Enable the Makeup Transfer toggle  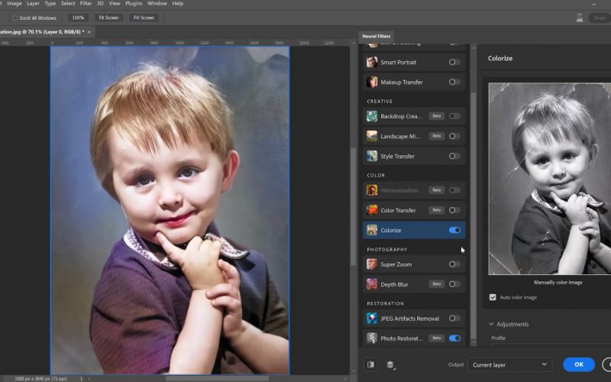454,82
